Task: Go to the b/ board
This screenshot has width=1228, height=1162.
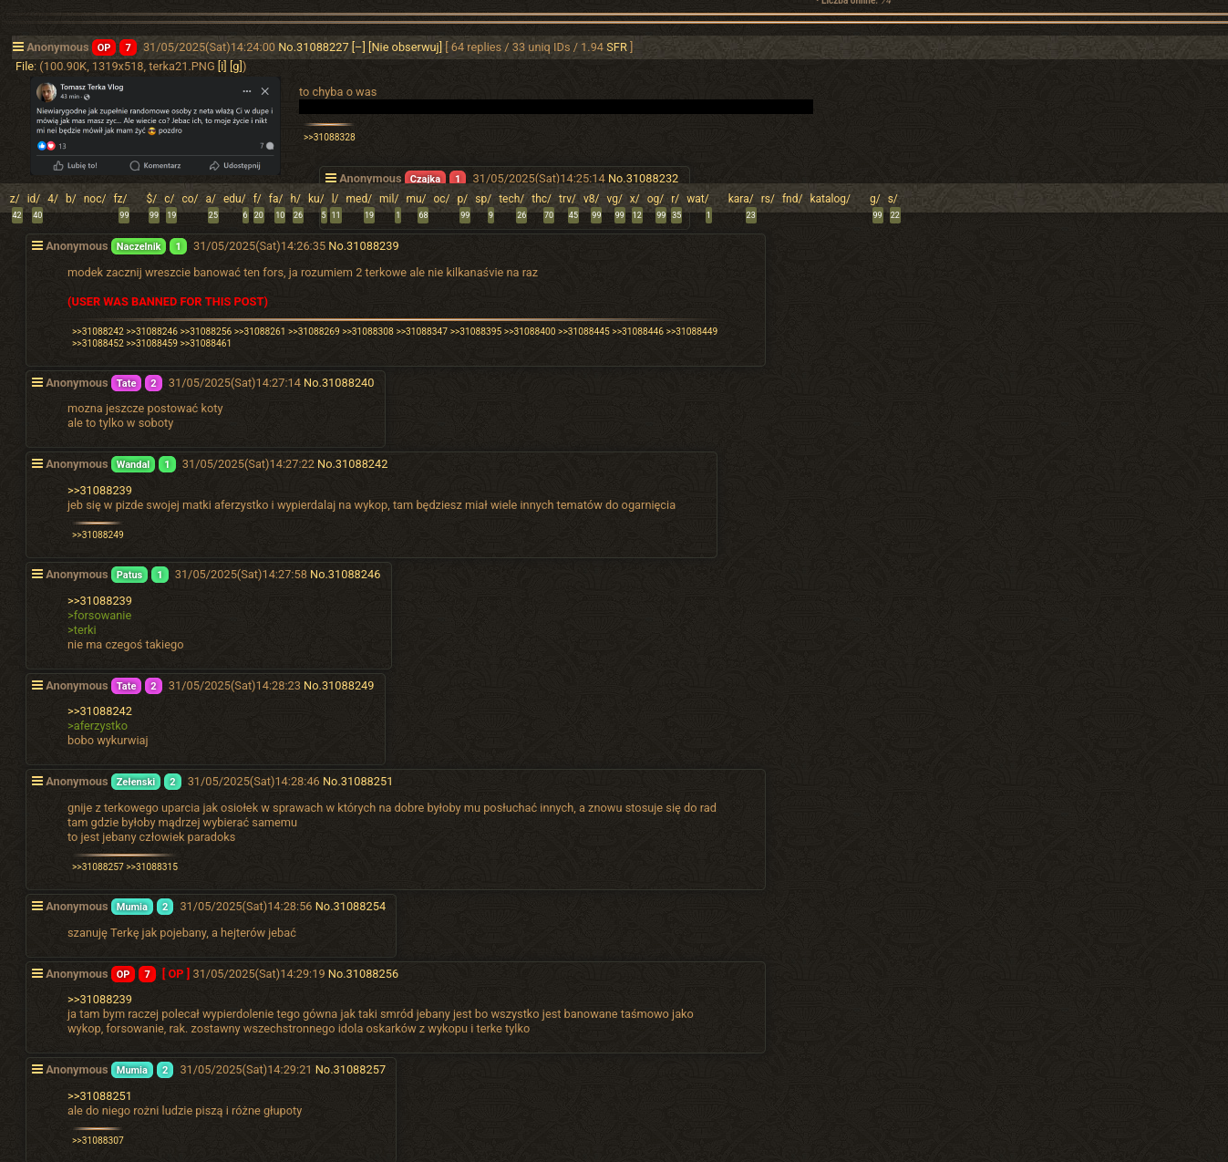Action: [x=70, y=199]
